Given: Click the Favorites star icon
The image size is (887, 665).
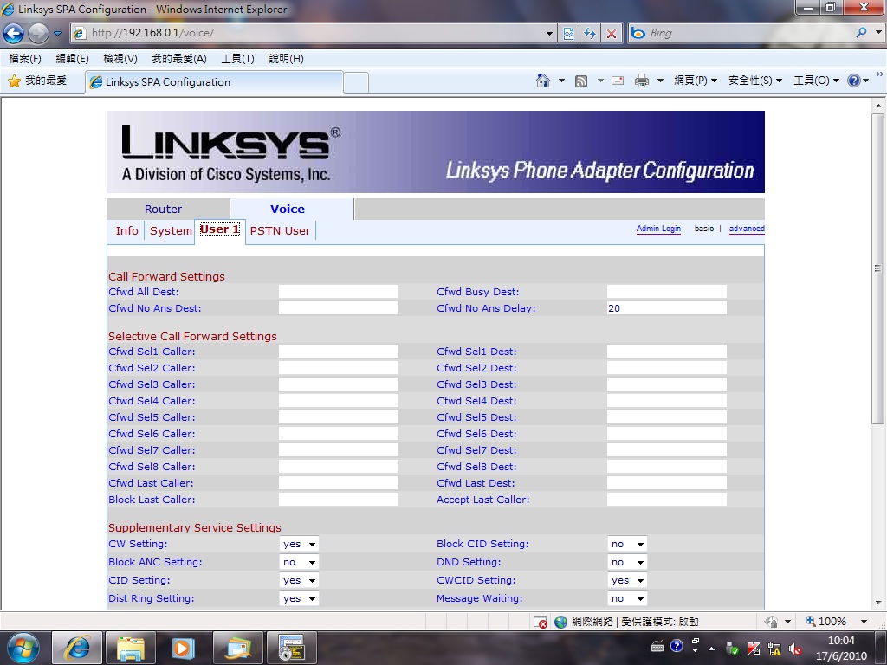Looking at the screenshot, I should tap(14, 81).
